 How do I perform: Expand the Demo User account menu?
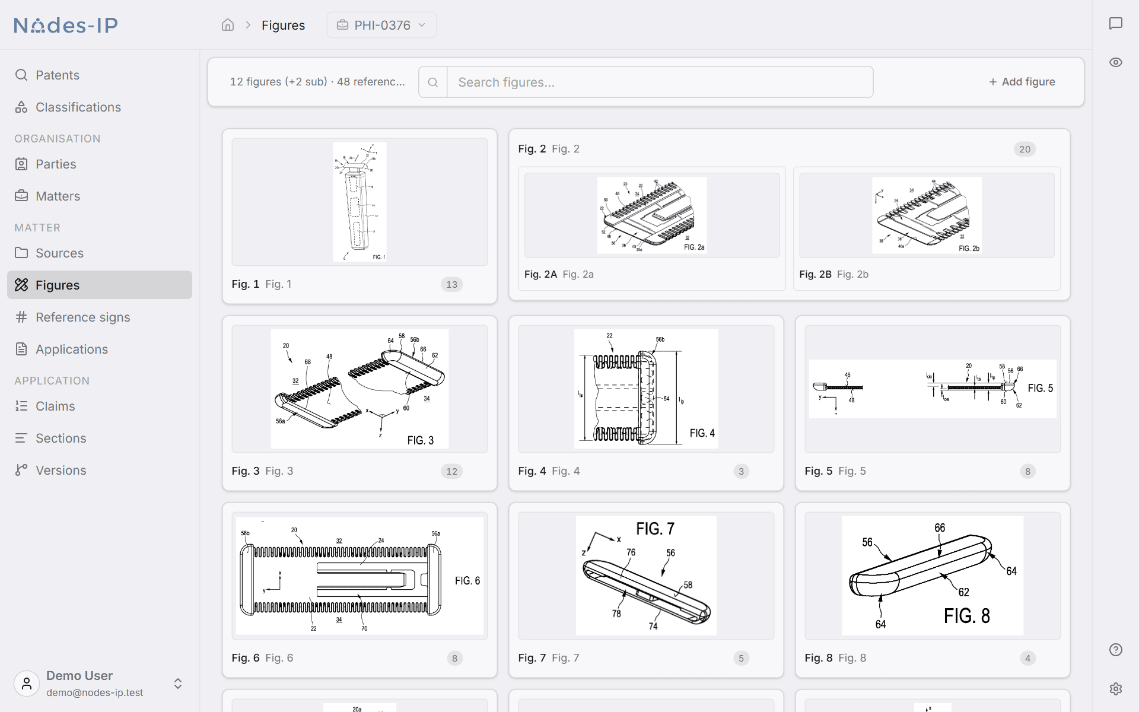coord(100,684)
